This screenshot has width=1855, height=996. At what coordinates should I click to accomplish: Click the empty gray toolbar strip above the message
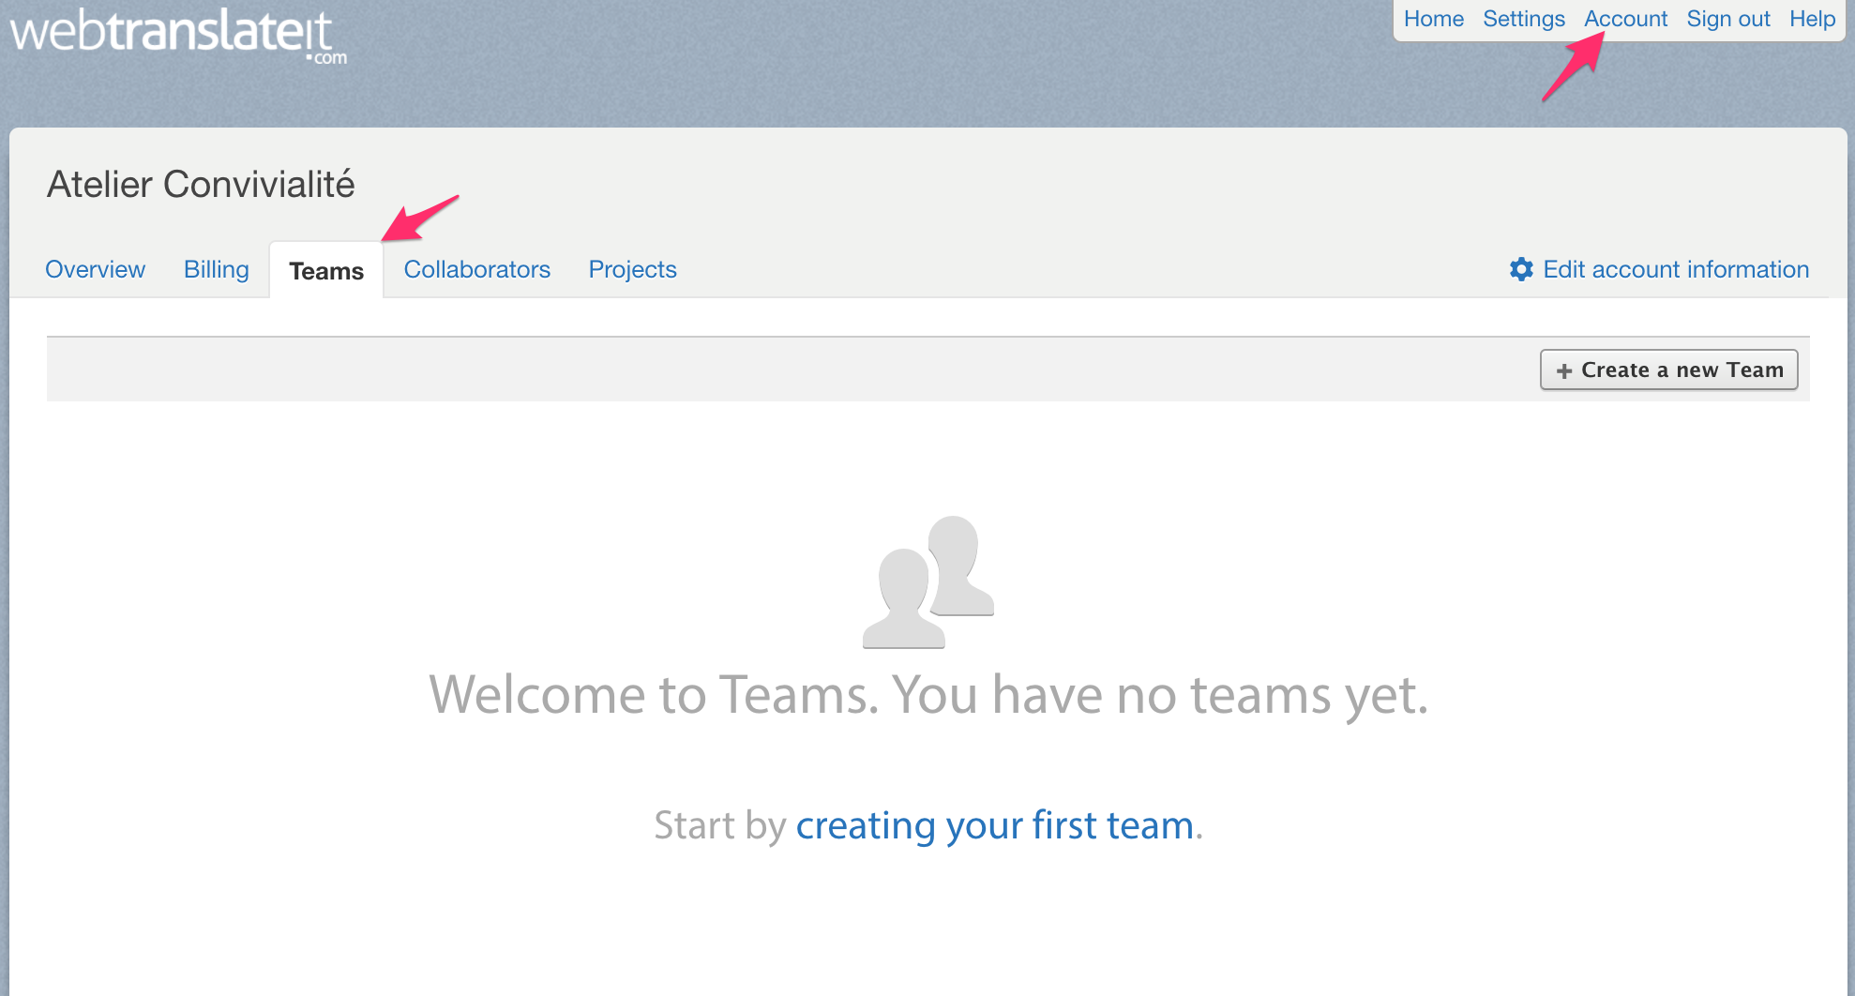(x=750, y=370)
